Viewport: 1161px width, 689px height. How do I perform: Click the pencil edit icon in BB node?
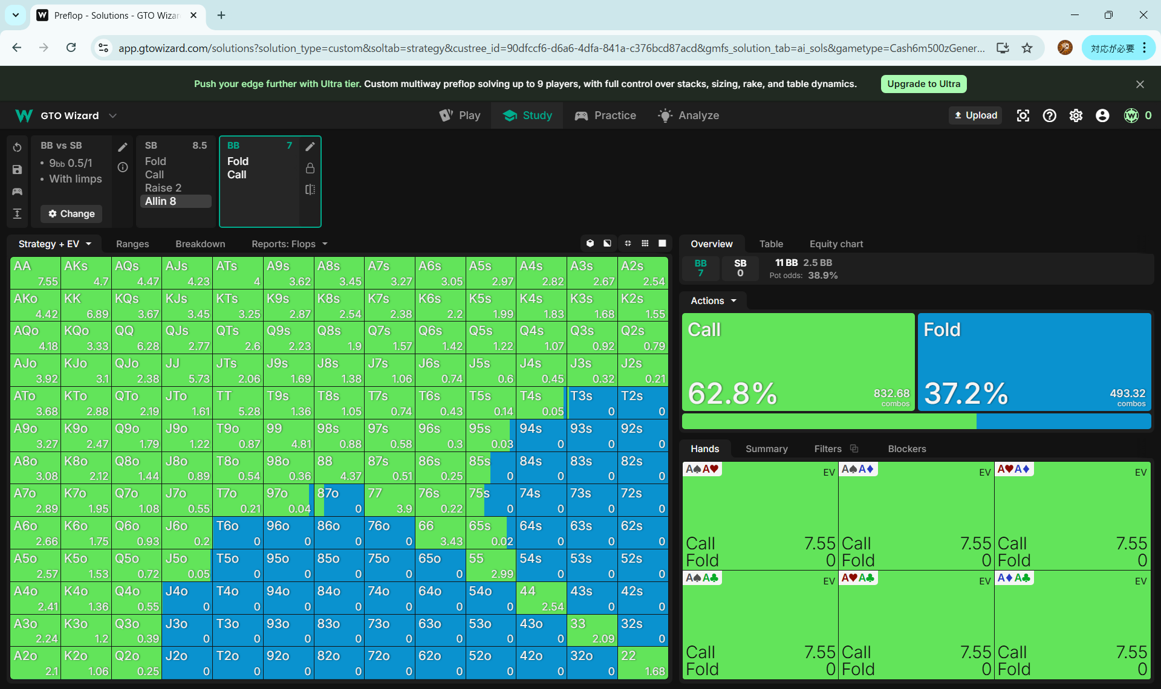coord(310,146)
